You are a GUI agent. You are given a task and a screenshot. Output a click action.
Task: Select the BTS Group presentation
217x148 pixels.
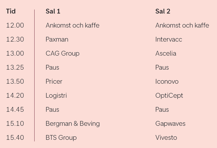[61, 138]
